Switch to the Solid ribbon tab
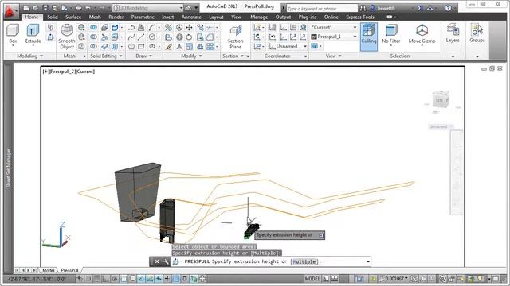This screenshot has height=286, width=510. (x=53, y=17)
